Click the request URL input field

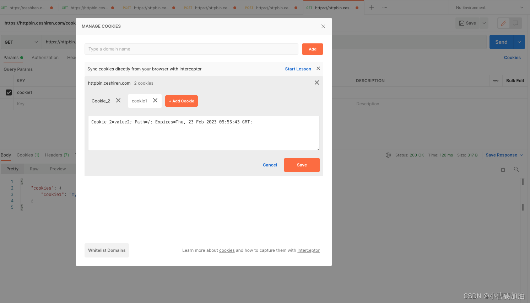pos(264,42)
